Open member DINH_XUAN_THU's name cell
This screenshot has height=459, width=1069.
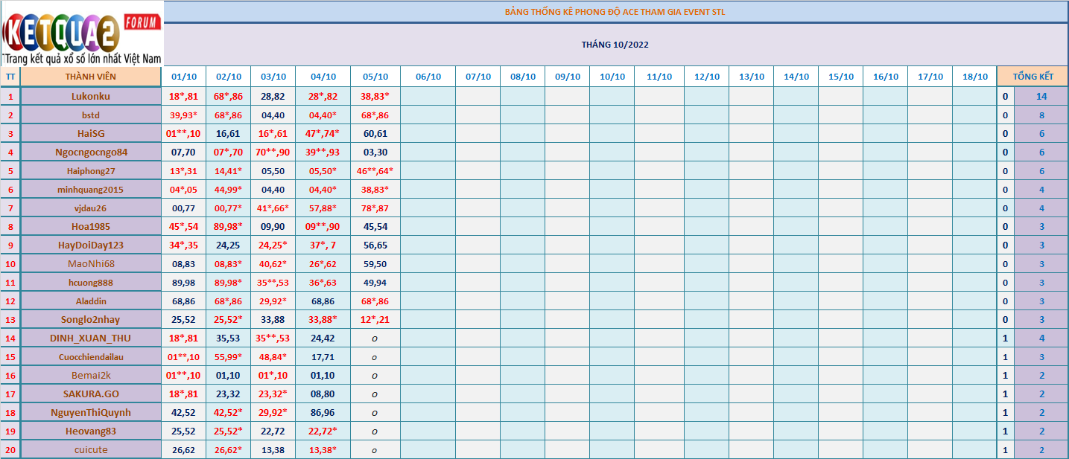[90, 338]
